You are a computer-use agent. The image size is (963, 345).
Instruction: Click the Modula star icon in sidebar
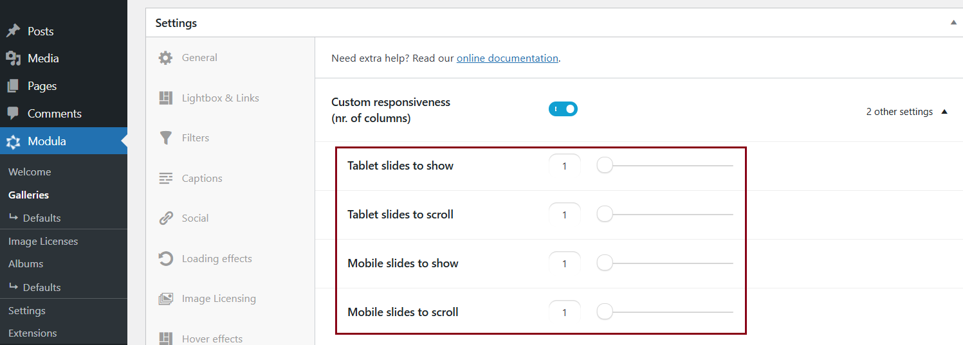[13, 141]
